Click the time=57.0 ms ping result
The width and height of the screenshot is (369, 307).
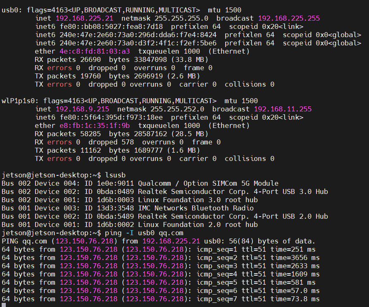295,290
